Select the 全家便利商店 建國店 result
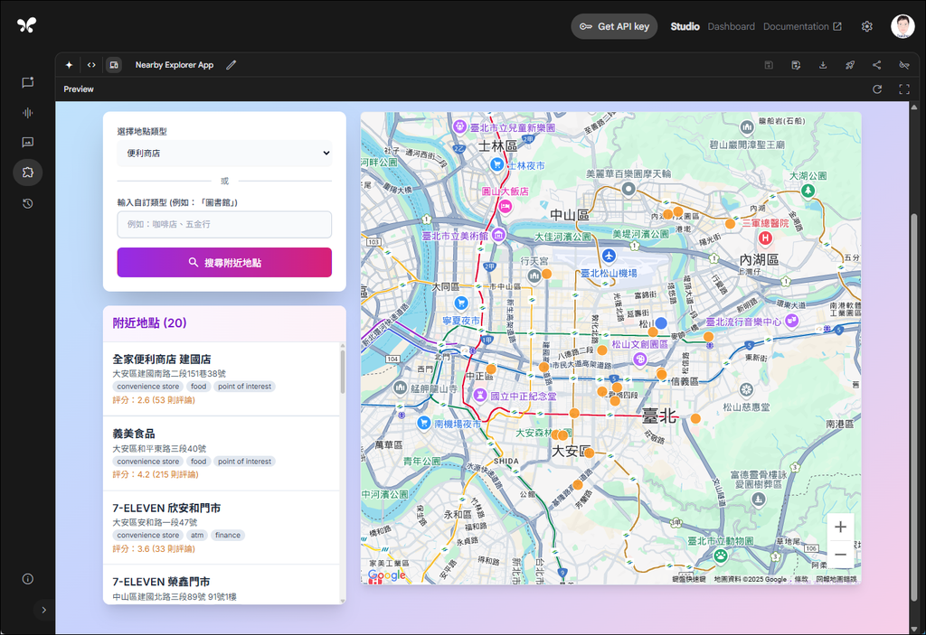The image size is (926, 635). pos(222,378)
